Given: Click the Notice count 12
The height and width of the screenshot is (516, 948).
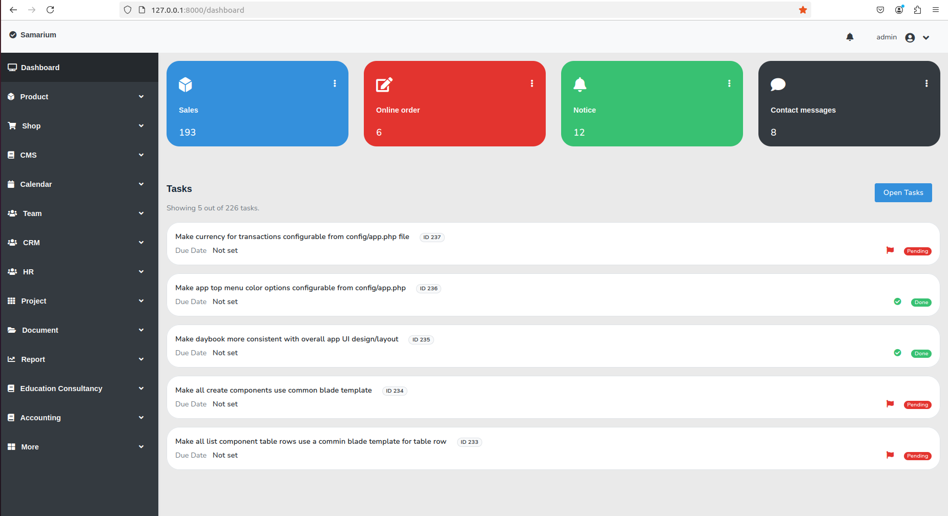Looking at the screenshot, I should (x=579, y=132).
